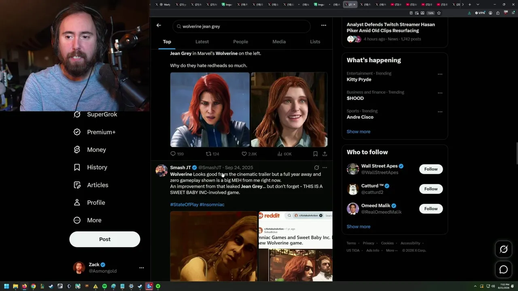Screen dimensions: 518x291
Task: Click the wolverine jean grey search field
Action: click(242, 26)
